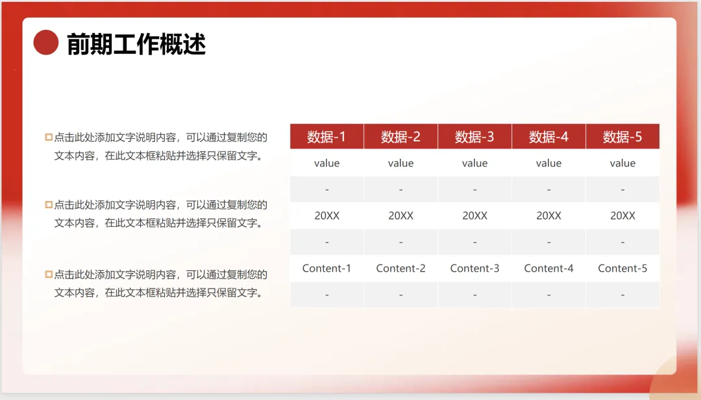Screen dimensions: 701x400
Task: Select the table header 数据-2
Action: [400, 136]
